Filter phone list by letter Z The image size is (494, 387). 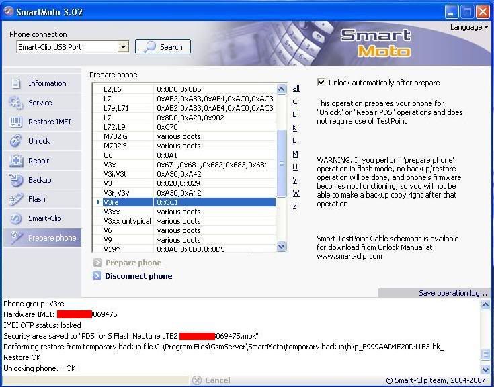[x=294, y=206]
